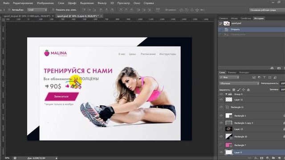Lock layer position icon
Viewport: 285px width, 160px height.
(x=244, y=90)
